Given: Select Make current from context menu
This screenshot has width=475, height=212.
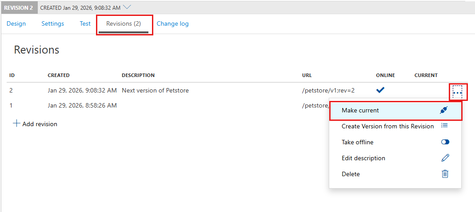Looking at the screenshot, I should point(360,111).
